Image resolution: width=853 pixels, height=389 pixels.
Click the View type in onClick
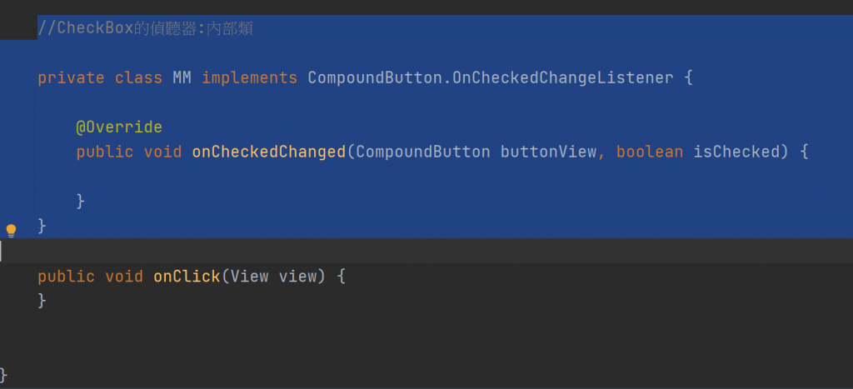click(x=249, y=276)
